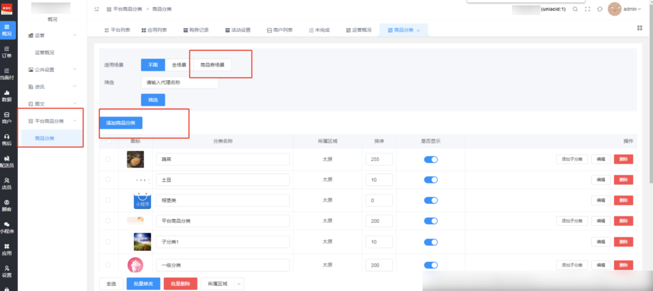Open the 订单 orders sidebar icon
This screenshot has height=291, width=653.
(6, 52)
